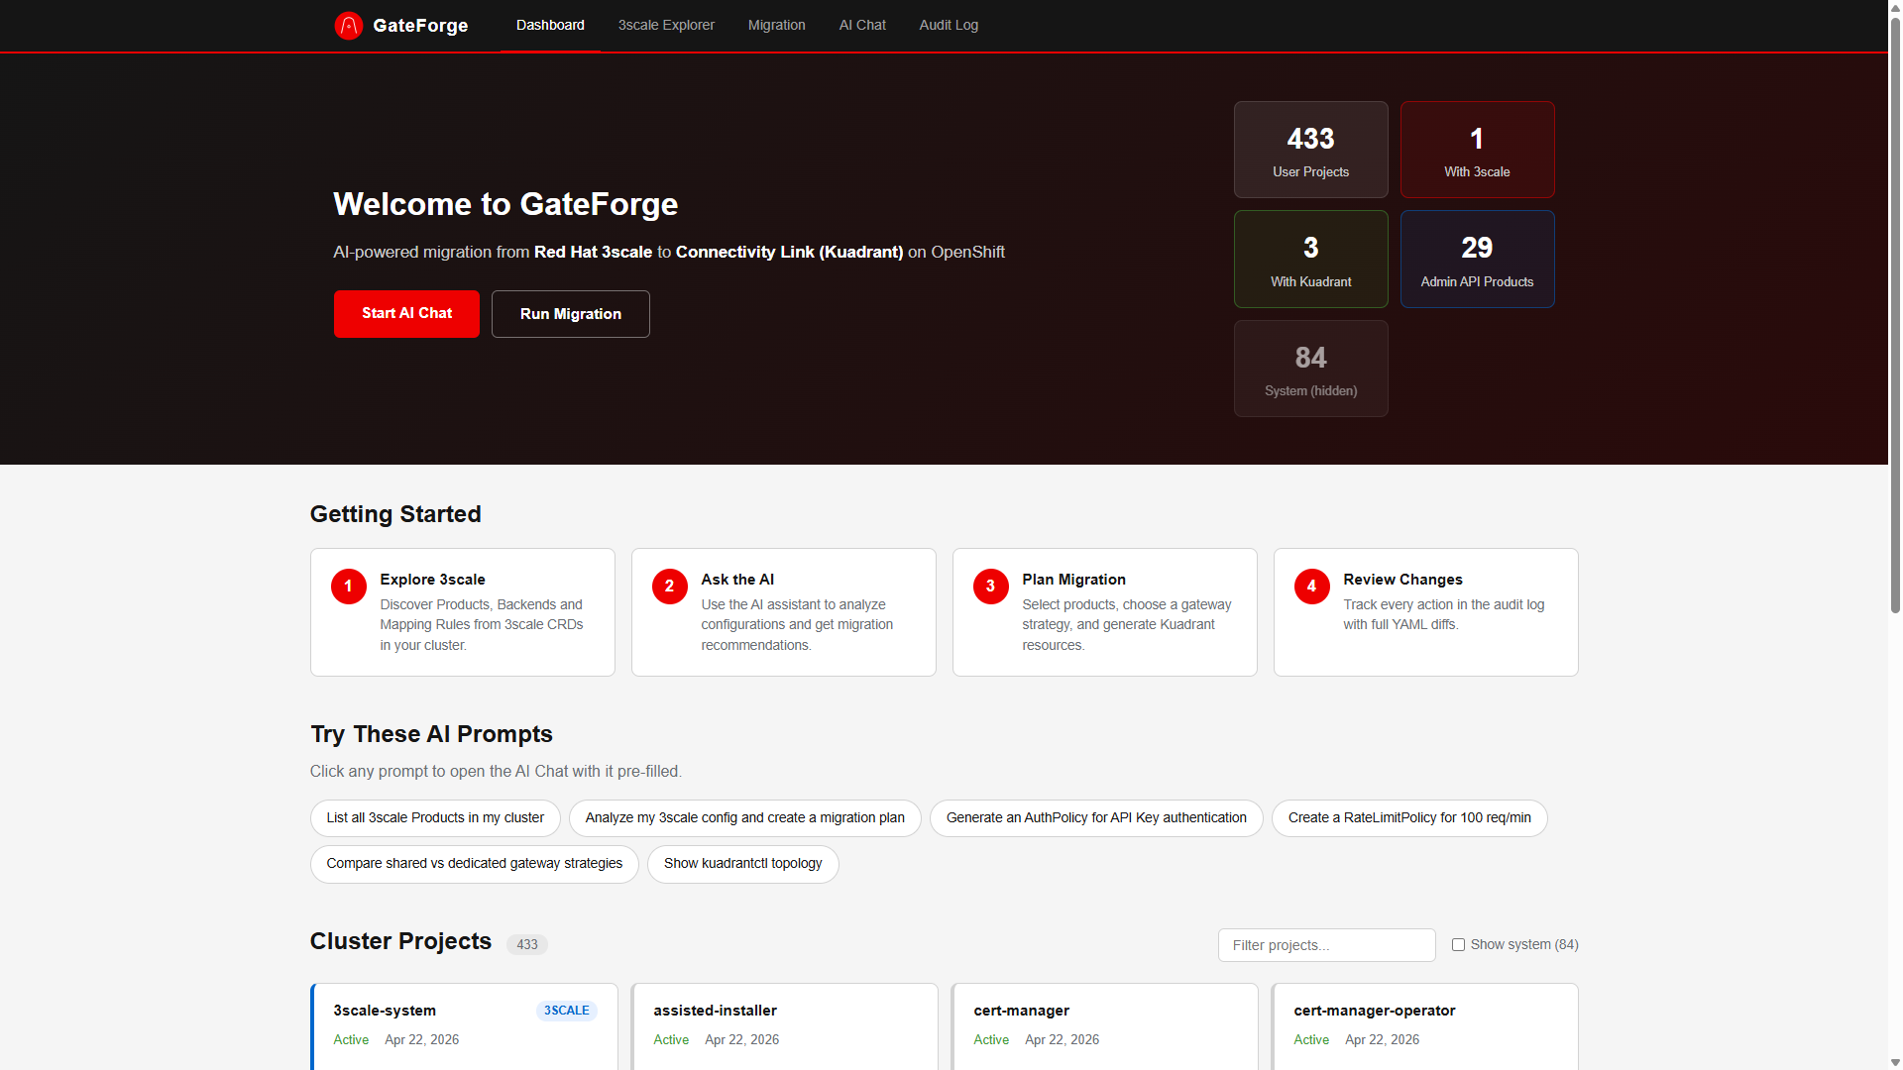This screenshot has width=1903, height=1070.
Task: Click the step 3 Plan Migration circle
Action: [990, 587]
